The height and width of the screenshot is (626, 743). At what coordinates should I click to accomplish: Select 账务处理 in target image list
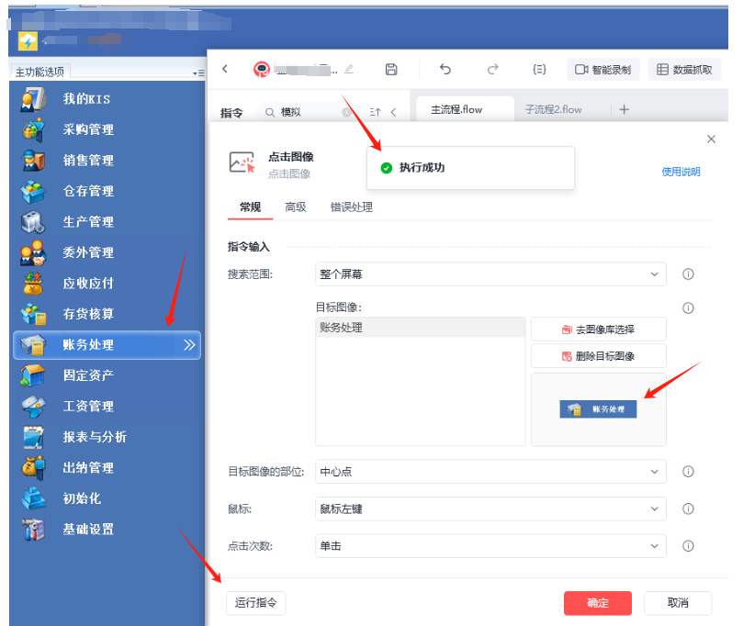421,328
